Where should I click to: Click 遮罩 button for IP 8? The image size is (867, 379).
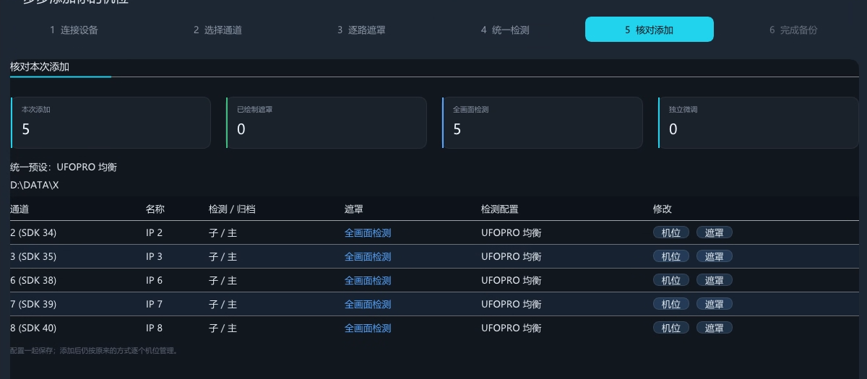[x=715, y=328]
